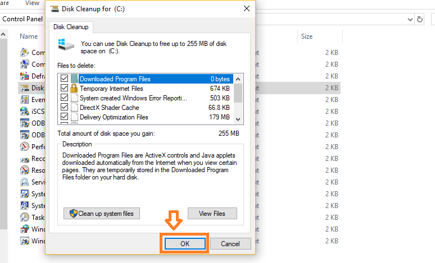Image resolution: width=435 pixels, height=263 pixels.
Task: Click the Disk Cleanup title bar icon
Action: [55, 9]
